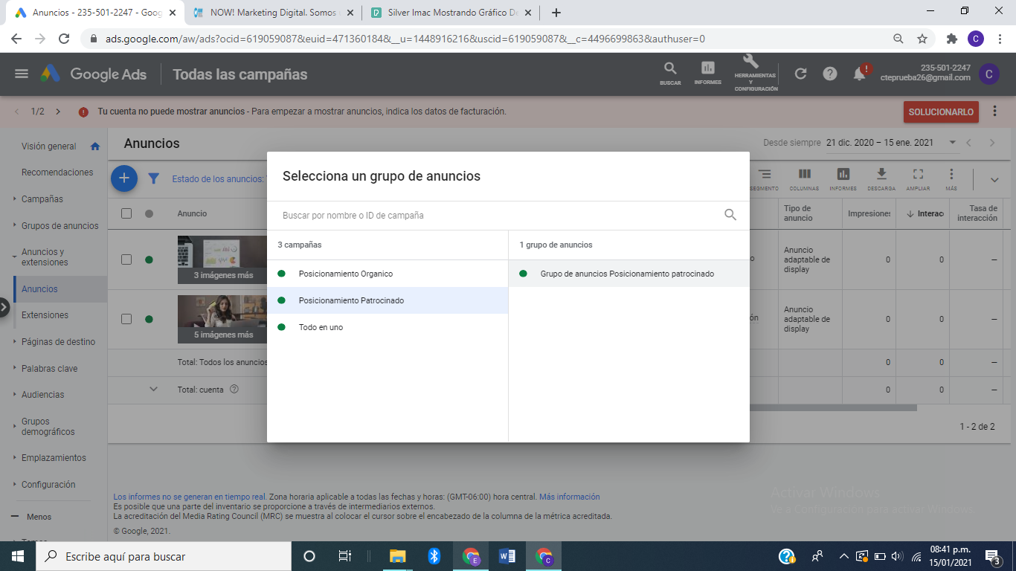Click the Descarga download icon

pos(881,178)
